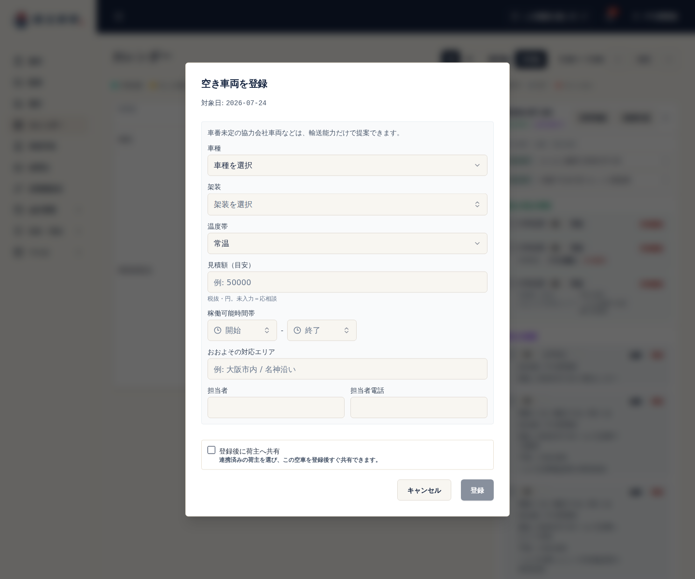Click the up-down arrows of 架装 selector
695x579 pixels.
pyautogui.click(x=477, y=204)
